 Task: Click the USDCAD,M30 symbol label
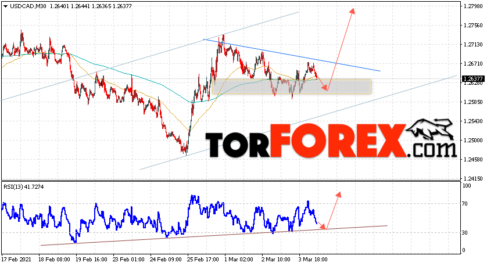(x=27, y=6)
